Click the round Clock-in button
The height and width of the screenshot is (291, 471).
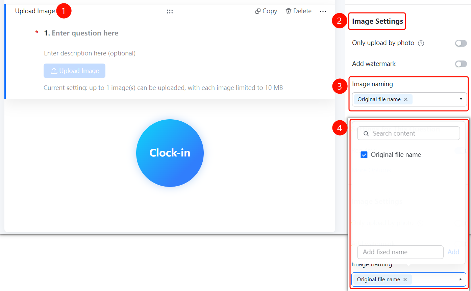pyautogui.click(x=170, y=153)
